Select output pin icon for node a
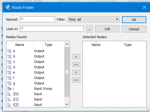The image size is (150, 112). (9, 51)
